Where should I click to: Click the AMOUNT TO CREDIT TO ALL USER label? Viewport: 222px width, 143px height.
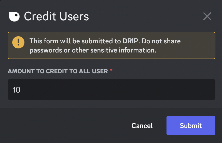(58, 71)
